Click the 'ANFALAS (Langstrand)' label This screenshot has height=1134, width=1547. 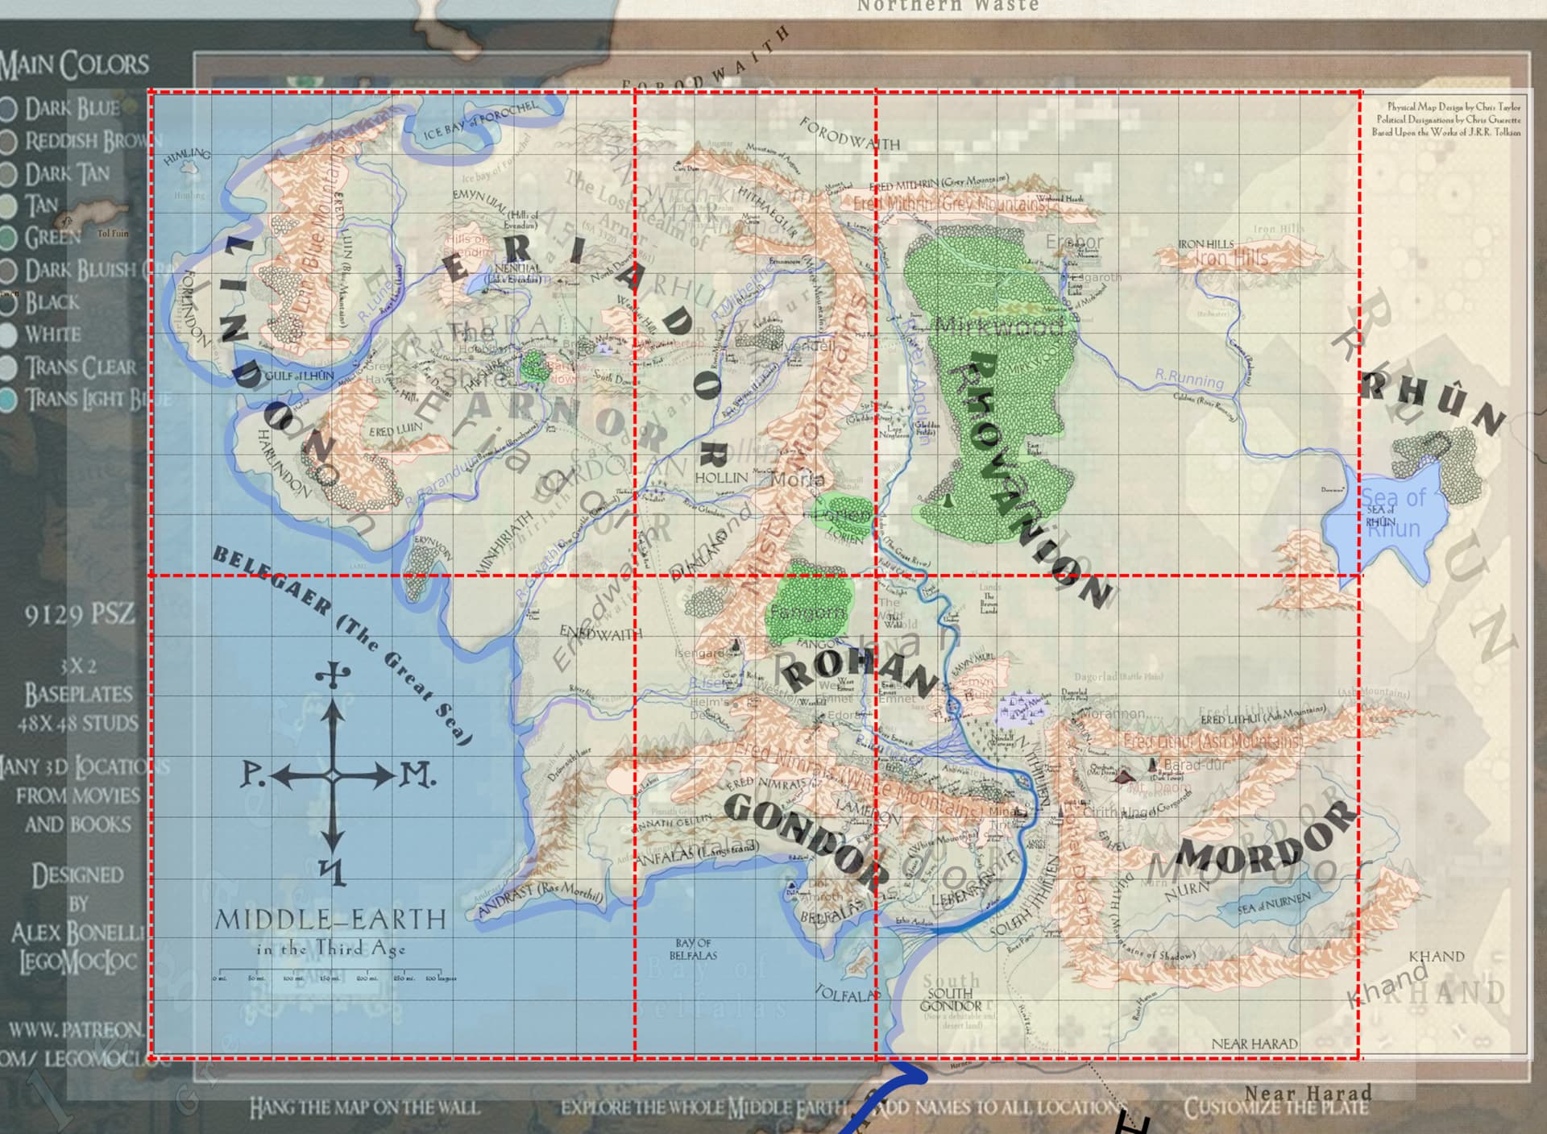696,854
